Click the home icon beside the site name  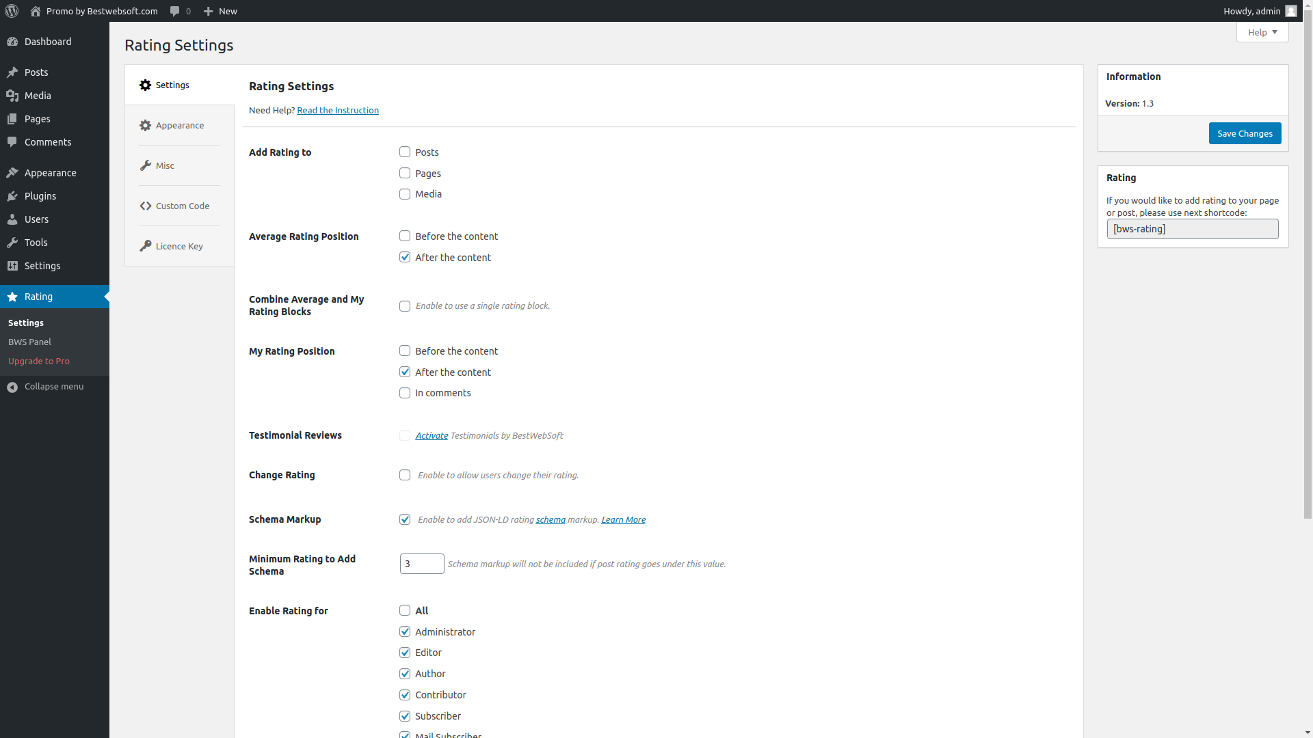pos(36,11)
